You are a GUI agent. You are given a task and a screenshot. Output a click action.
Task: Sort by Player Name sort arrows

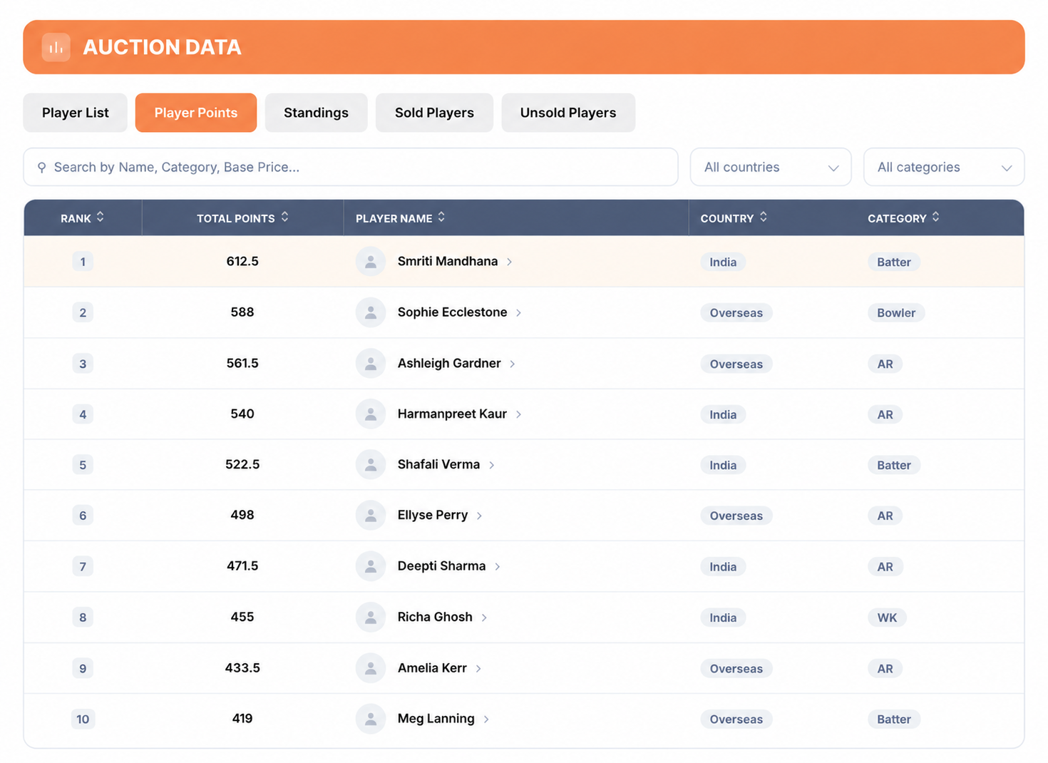click(442, 217)
